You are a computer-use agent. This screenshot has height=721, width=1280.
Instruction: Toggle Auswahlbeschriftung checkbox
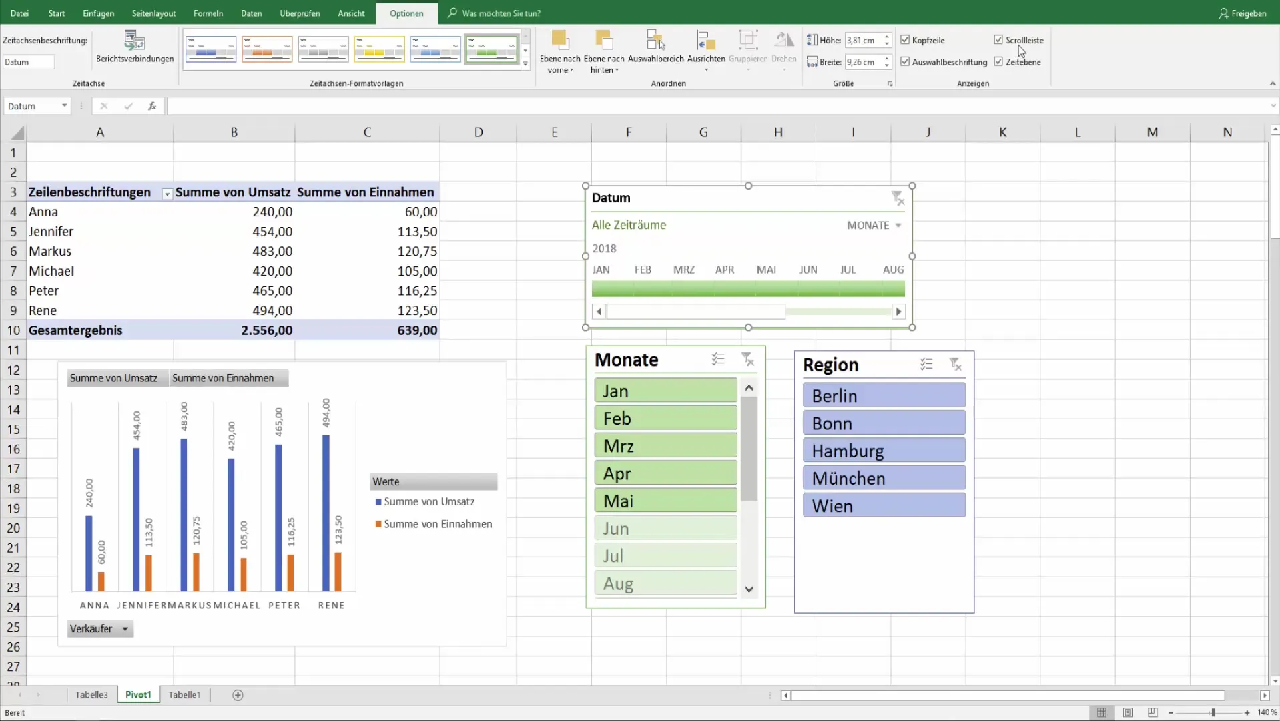coord(905,61)
